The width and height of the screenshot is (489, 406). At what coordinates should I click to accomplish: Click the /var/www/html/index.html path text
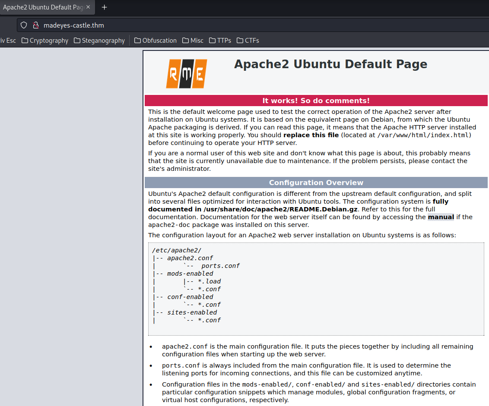pyautogui.click(x=423, y=135)
